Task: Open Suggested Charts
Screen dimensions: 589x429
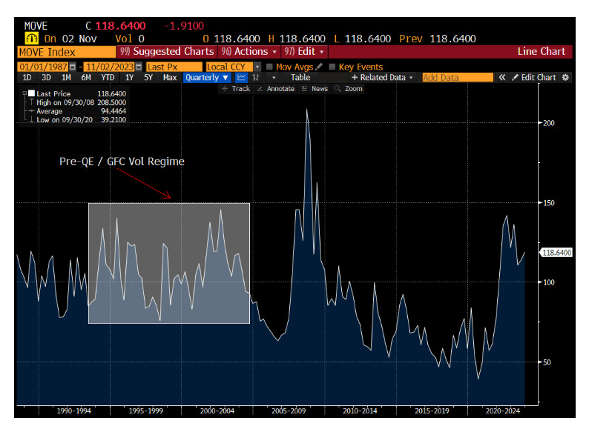Action: tap(165, 52)
